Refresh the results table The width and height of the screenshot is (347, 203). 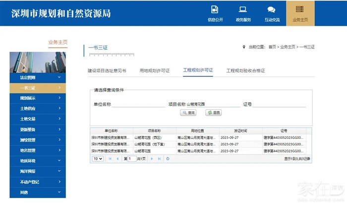[168, 159]
